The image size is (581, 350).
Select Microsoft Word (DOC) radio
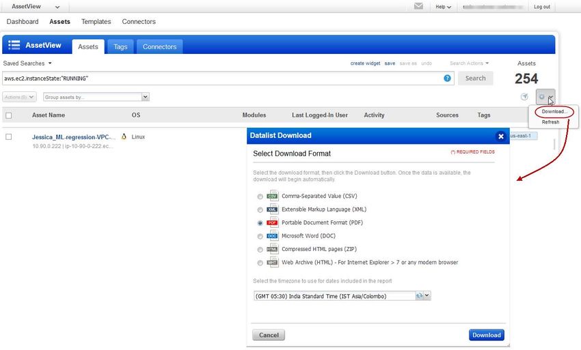[x=260, y=237]
